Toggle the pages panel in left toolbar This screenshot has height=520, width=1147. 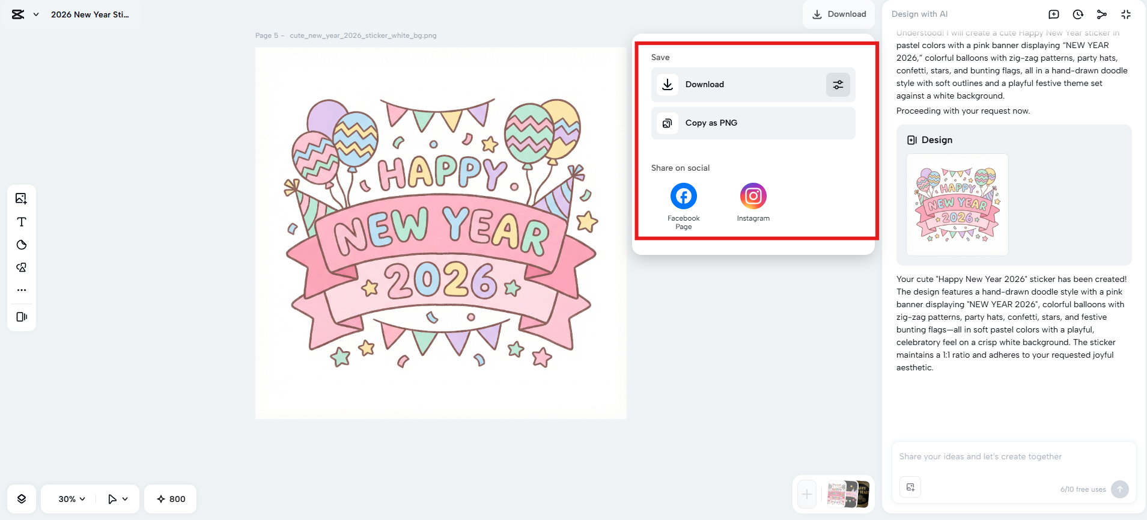[22, 317]
